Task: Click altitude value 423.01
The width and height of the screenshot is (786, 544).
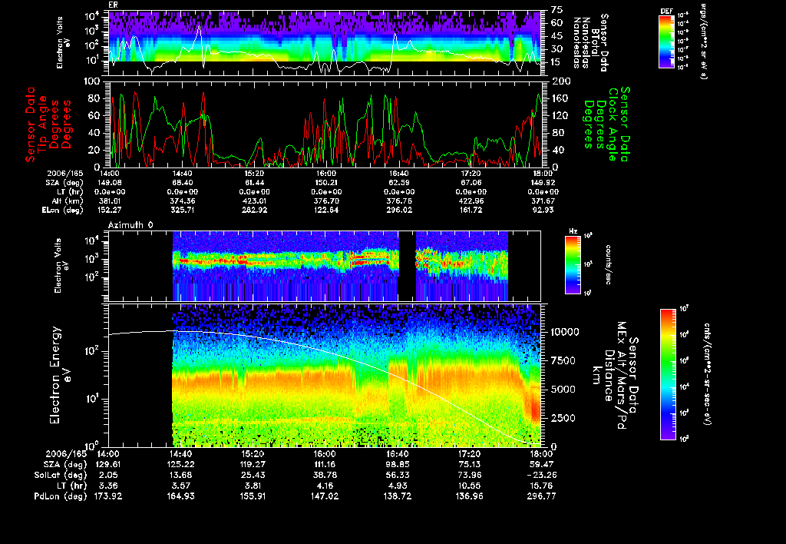Action: (254, 201)
